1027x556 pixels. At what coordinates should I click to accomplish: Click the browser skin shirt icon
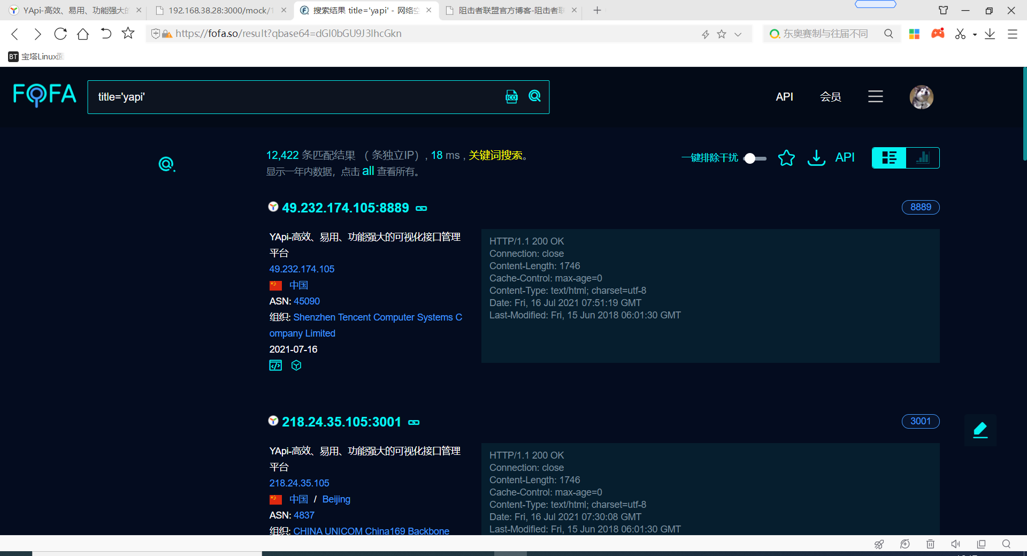[944, 10]
